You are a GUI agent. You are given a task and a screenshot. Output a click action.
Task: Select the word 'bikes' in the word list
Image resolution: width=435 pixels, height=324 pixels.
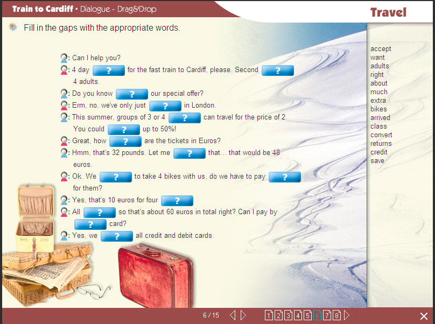coord(378,109)
